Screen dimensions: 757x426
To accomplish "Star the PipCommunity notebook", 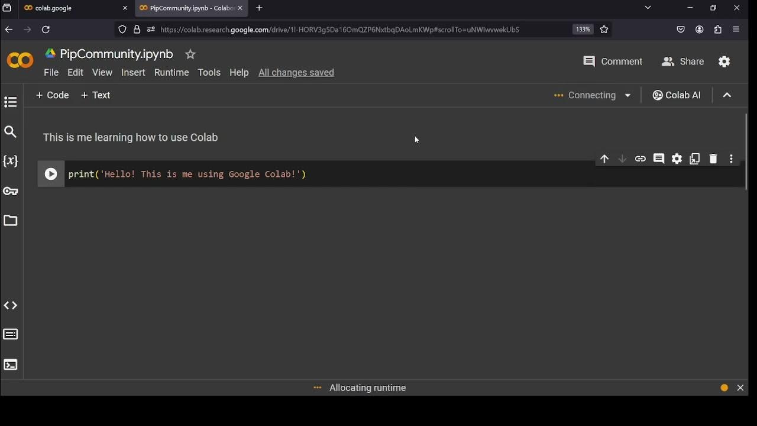I will [x=190, y=54].
